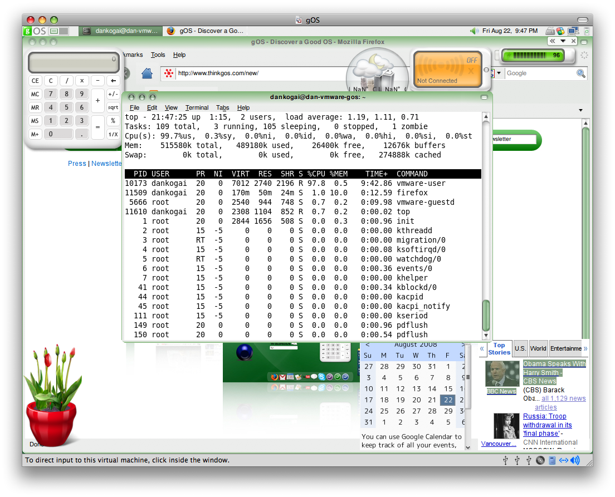The image size is (615, 497).
Task: Click the calculator divide key
Action: tap(67, 81)
